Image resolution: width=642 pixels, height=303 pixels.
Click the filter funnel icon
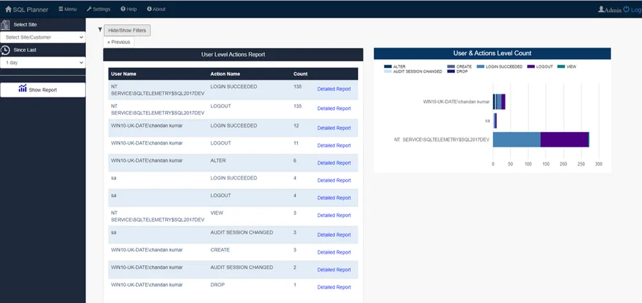tap(100, 29)
